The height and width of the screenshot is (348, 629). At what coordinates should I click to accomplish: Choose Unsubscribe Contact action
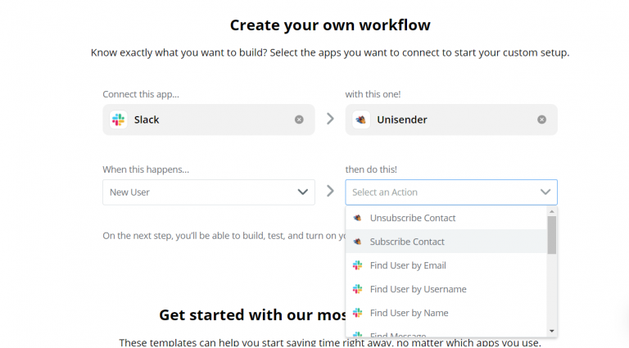(446, 218)
